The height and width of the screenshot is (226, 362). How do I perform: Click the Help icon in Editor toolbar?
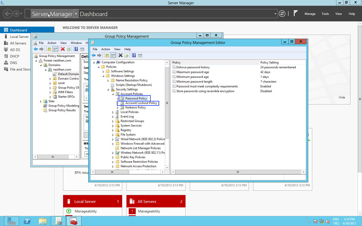pos(134,55)
